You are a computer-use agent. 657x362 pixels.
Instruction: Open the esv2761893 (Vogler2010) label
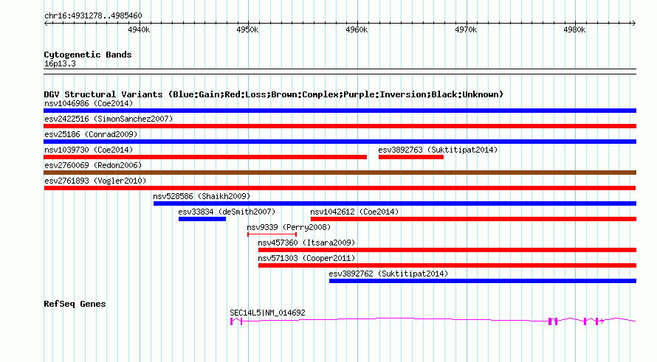click(x=95, y=181)
